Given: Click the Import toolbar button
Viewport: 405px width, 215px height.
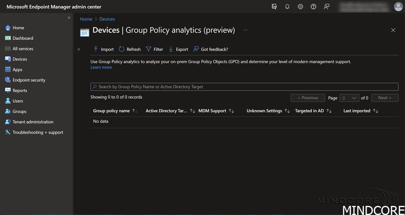Looking at the screenshot, I should point(103,49).
